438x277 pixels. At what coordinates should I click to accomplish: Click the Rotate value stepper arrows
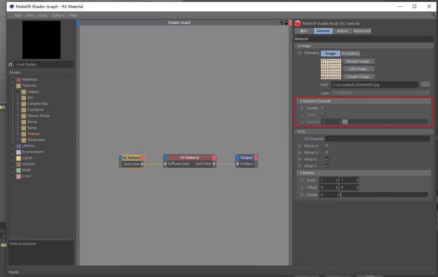(x=339, y=195)
